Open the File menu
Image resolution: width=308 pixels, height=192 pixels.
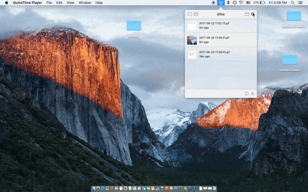(49, 3)
